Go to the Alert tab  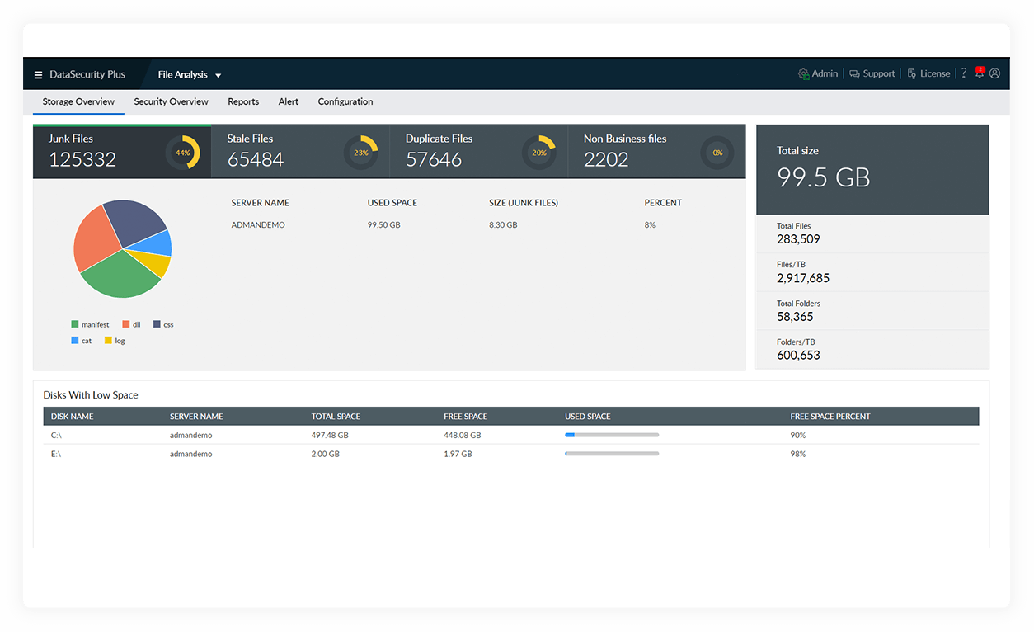tap(289, 101)
